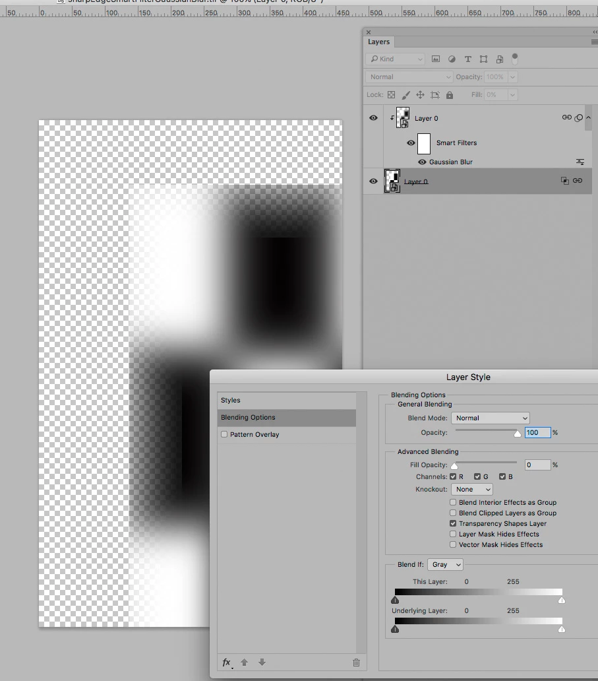This screenshot has height=681, width=598.
Task: Uncheck Transparency Shapes Layer
Action: [453, 523]
